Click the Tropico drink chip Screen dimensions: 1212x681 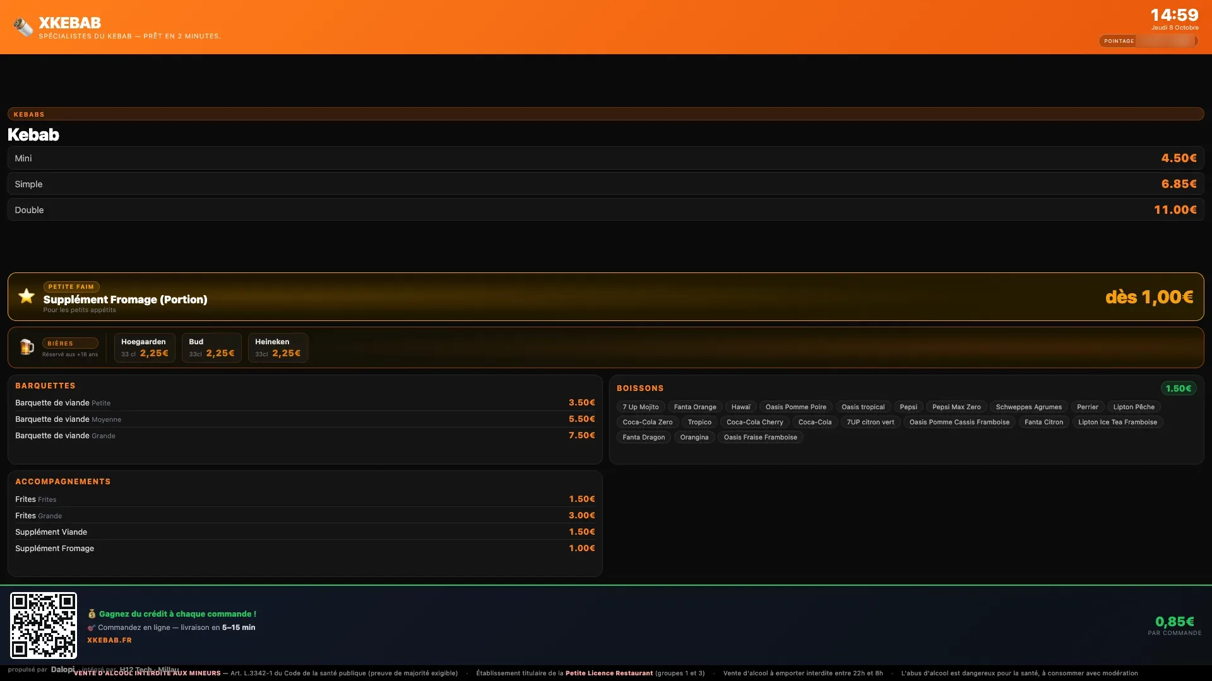click(699, 422)
